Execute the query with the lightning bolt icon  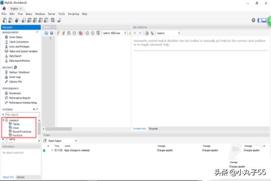coord(58,33)
